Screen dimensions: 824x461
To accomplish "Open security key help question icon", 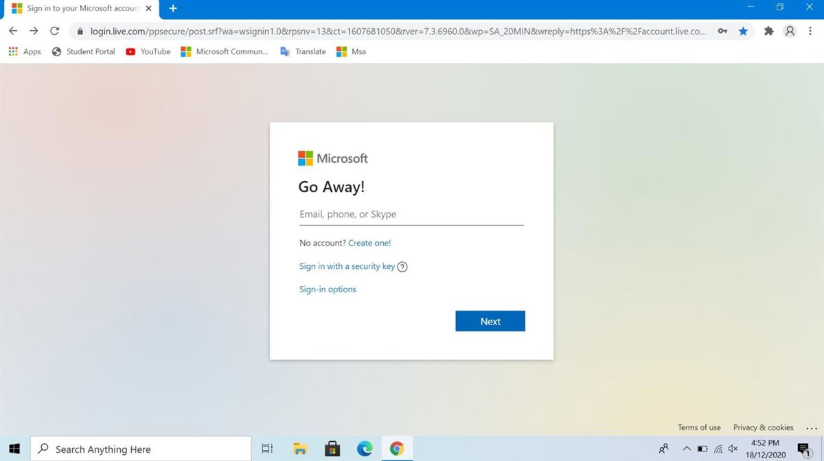I will [402, 267].
